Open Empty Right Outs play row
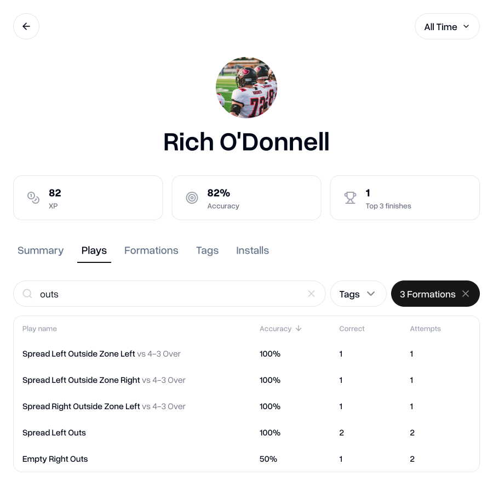The width and height of the screenshot is (493, 493). click(x=55, y=459)
